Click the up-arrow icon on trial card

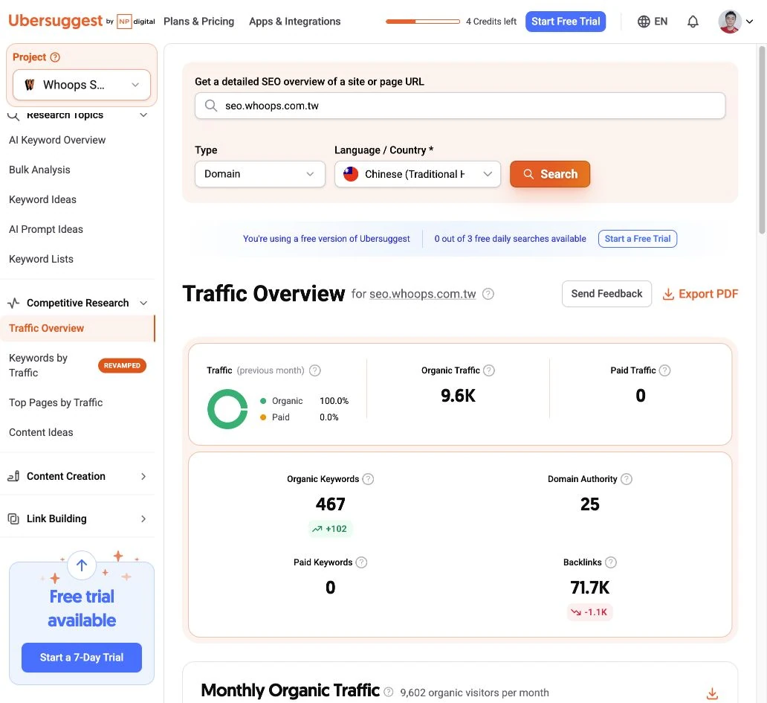(x=82, y=565)
